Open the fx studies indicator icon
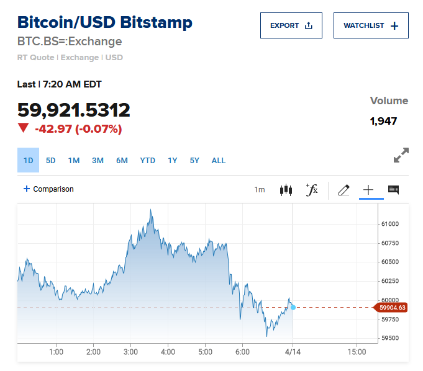Screen dimensions: 423x371 (x=312, y=190)
